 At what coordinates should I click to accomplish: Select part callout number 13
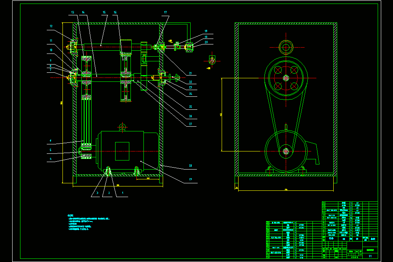pyautogui.click(x=73, y=12)
